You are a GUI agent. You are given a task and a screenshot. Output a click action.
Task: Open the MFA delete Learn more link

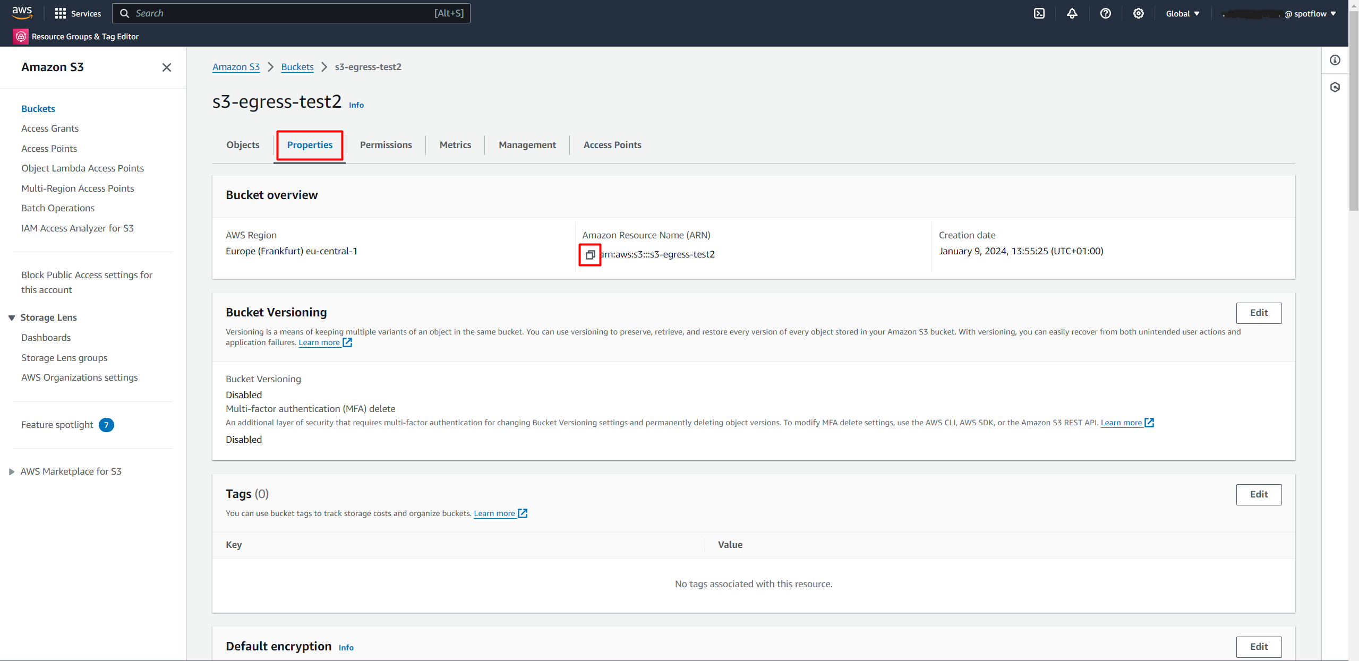coord(1127,423)
